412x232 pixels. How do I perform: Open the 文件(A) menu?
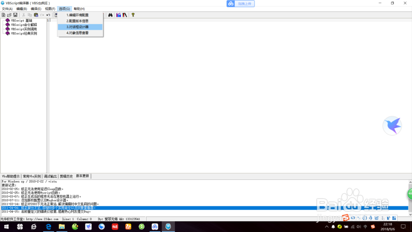(x=7, y=9)
